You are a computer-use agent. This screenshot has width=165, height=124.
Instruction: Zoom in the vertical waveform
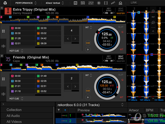153,11
